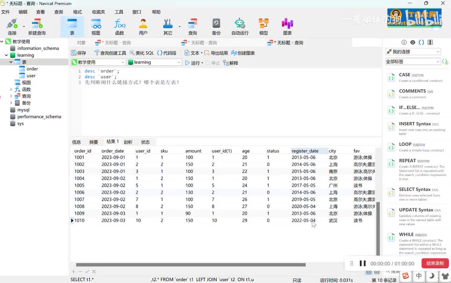Click the 解释 explain button
The height and width of the screenshot is (283, 451).
tap(231, 63)
